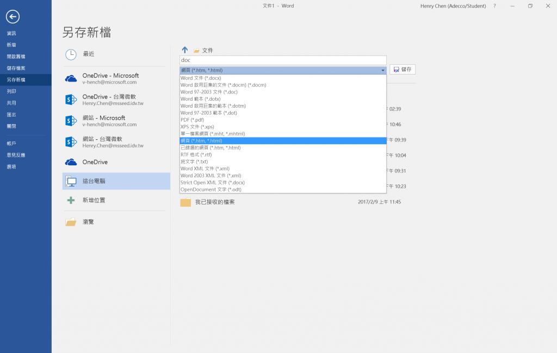
Task: Click 新增位置 to add a place
Action: point(116,200)
